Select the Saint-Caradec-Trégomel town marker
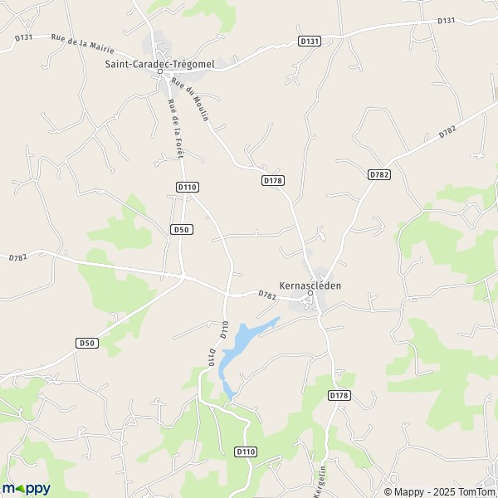 click(x=160, y=71)
